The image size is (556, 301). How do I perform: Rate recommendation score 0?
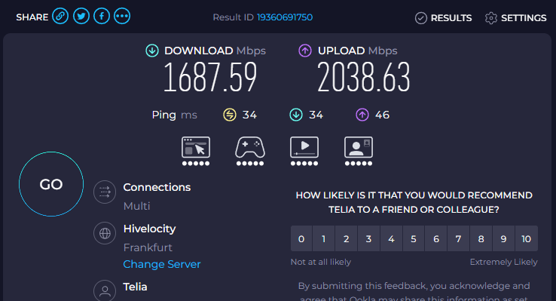[x=301, y=238]
